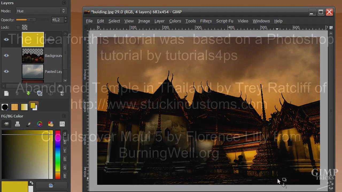Open the Tools menu
Image resolution: width=342 pixels, height=192 pixels.
[191, 21]
